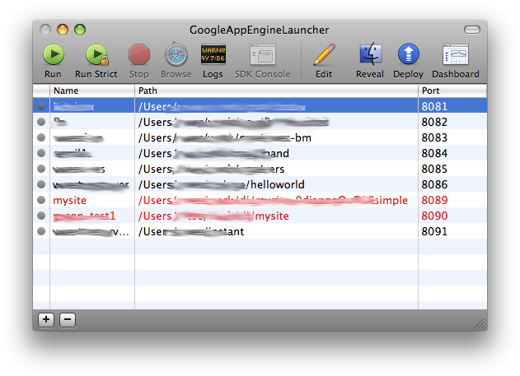Select the application row with port 8086
The image size is (520, 376).
point(247,184)
